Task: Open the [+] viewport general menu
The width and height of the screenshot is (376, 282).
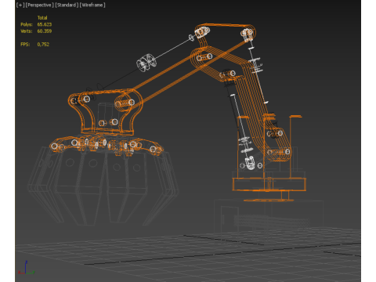Action: (x=20, y=5)
